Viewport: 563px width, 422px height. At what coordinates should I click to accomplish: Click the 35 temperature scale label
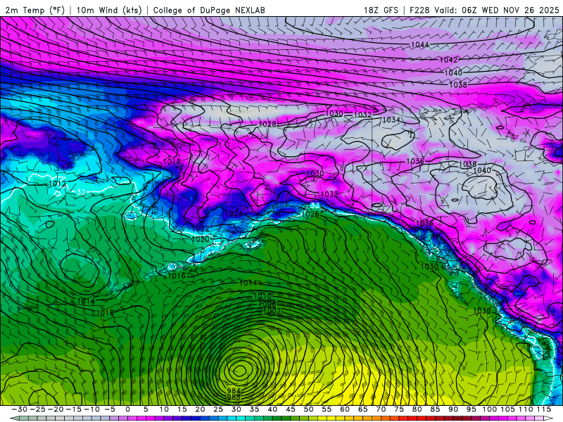(x=254, y=409)
